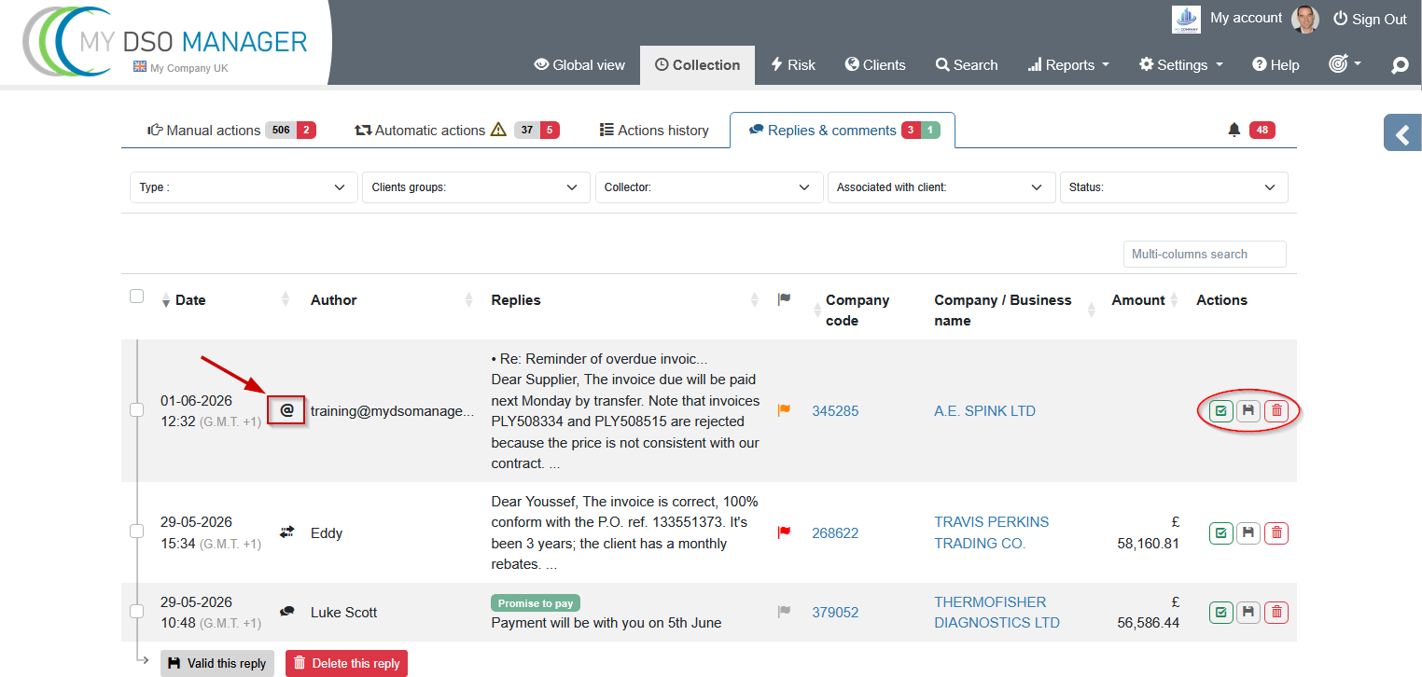Open the Collection menu item
Image resolution: width=1422 pixels, height=677 pixels.
[697, 65]
